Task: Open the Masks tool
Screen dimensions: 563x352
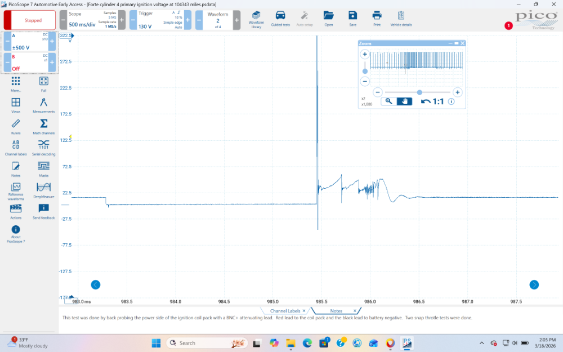Action: 43,168
